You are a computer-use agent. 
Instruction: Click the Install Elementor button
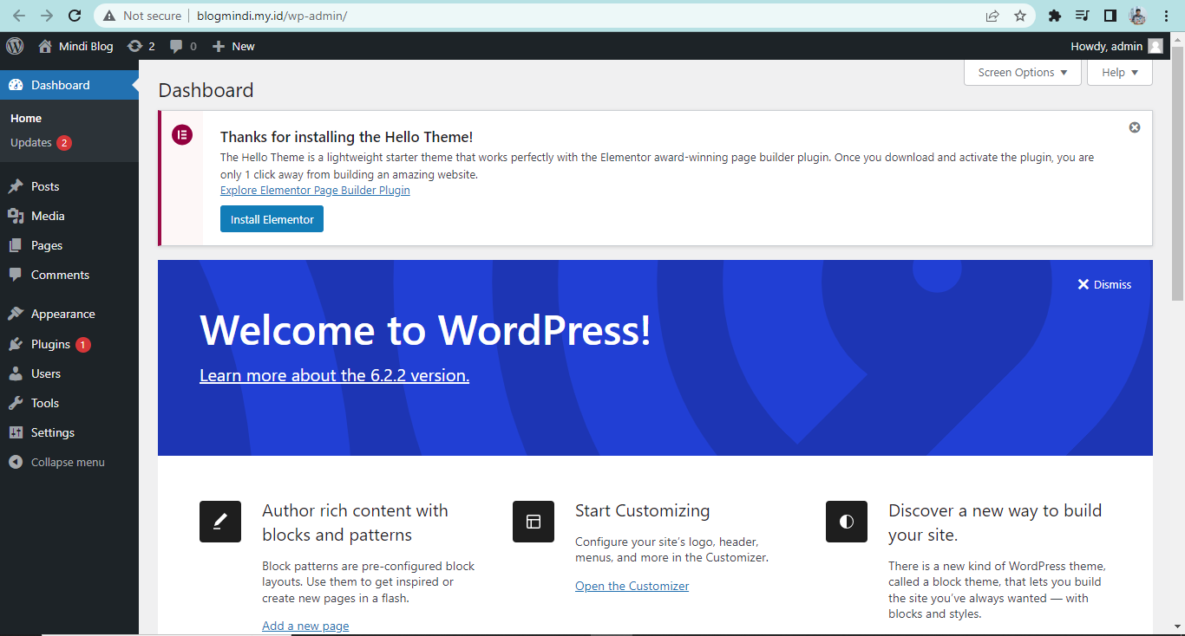[272, 218]
